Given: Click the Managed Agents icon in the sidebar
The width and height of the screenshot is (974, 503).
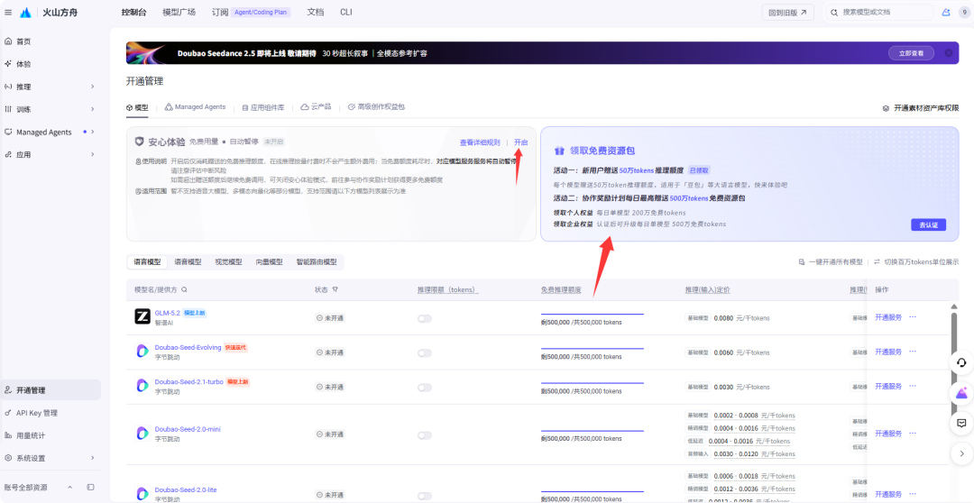Looking at the screenshot, I should (x=8, y=132).
